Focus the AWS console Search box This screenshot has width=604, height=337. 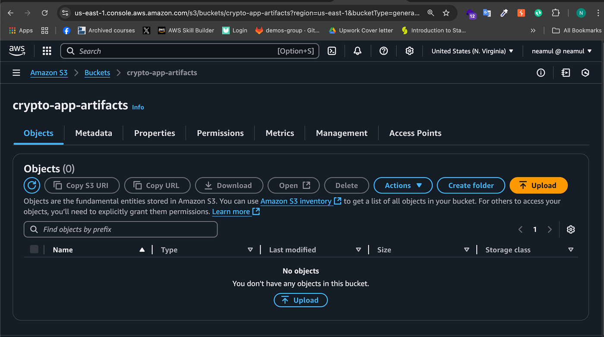(x=190, y=51)
